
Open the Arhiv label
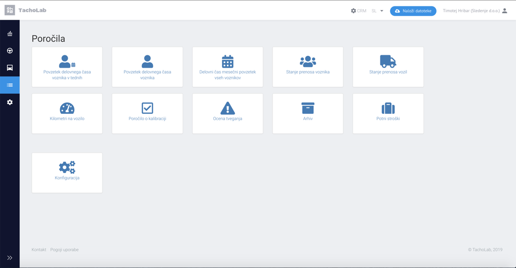pos(308,118)
